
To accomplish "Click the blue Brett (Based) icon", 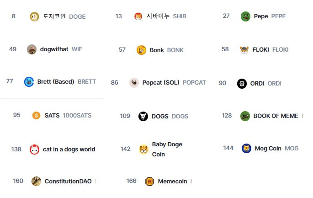I will [x=29, y=82].
